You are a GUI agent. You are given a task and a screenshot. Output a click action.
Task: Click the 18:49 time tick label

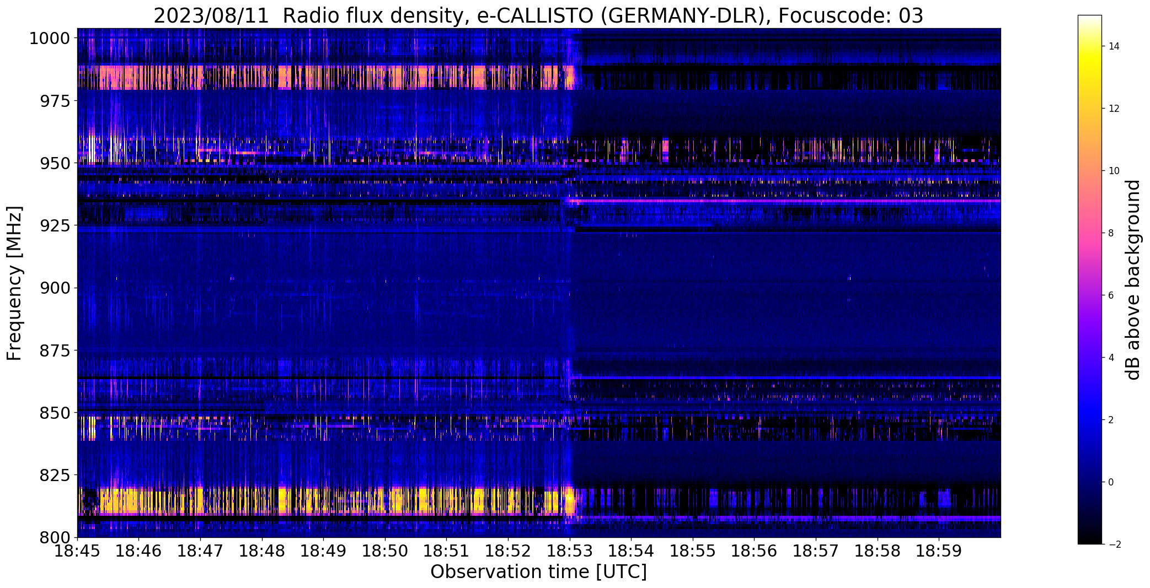tap(323, 551)
